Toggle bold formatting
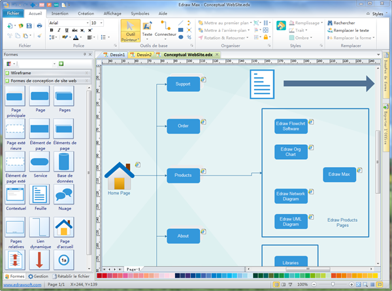The width and height of the screenshot is (392, 291). coord(52,30)
